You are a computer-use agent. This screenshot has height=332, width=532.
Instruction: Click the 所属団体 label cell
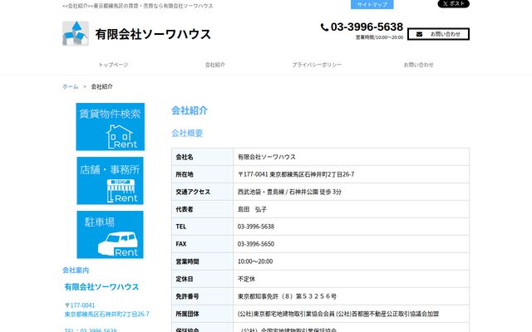click(203, 314)
